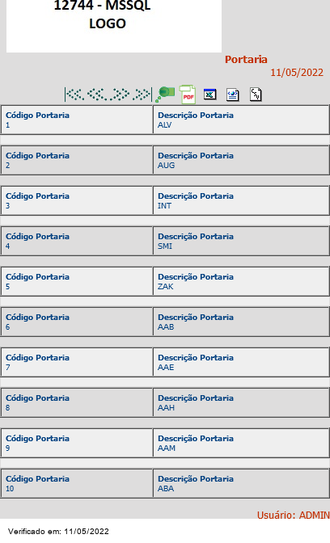Image resolution: width=330 pixels, height=543 pixels.
Task: Click the 12744 - MSSQL LOGO banner
Action: click(x=114, y=27)
